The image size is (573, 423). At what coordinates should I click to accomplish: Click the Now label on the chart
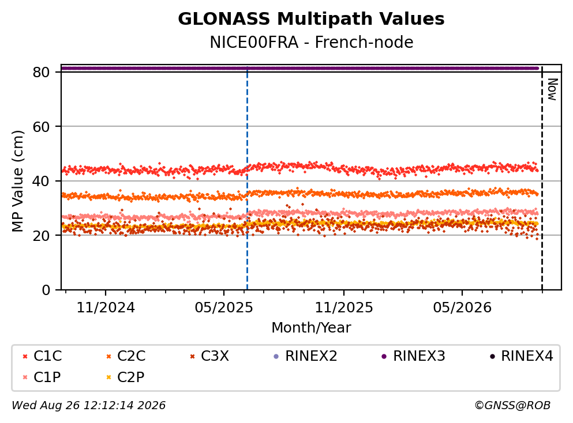552,89
